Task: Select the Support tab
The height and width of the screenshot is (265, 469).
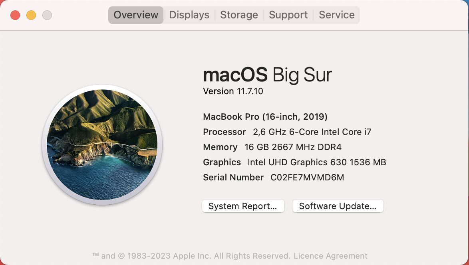Action: pyautogui.click(x=288, y=15)
